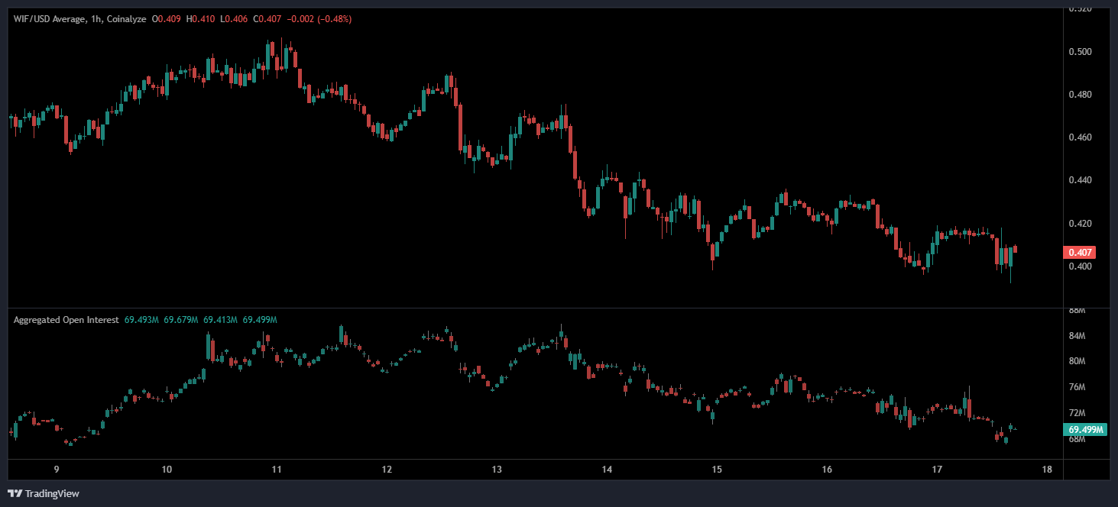Click the TradingView logo icon
This screenshot has width=1118, height=507.
click(15, 493)
